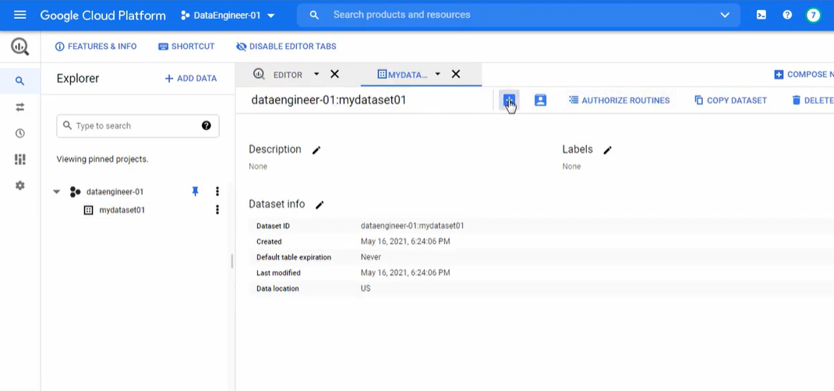Click FEATURES & INFO button

pyautogui.click(x=96, y=47)
